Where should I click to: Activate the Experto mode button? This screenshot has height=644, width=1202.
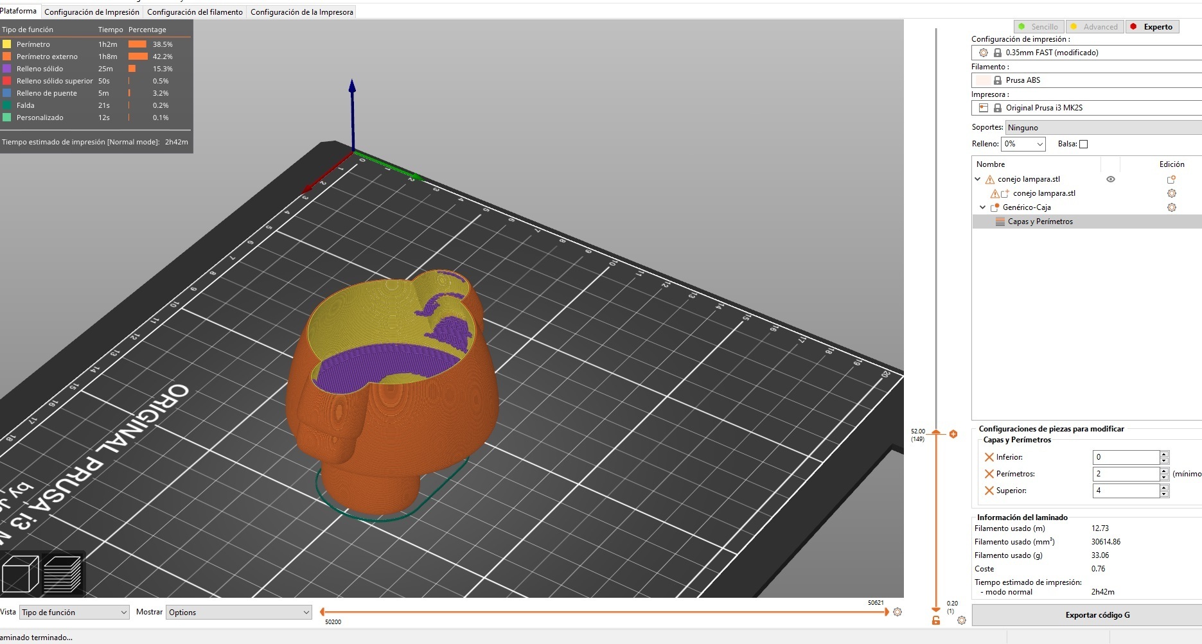coord(1153,26)
